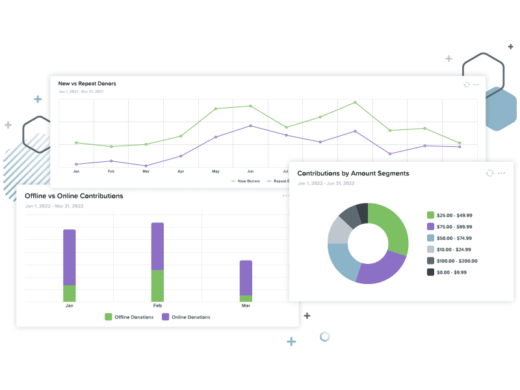
Task: Click the green donut slice
Action: [x=393, y=226]
